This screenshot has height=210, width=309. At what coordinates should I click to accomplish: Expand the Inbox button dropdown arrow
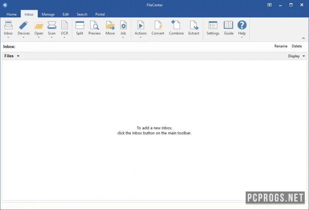click(8, 37)
